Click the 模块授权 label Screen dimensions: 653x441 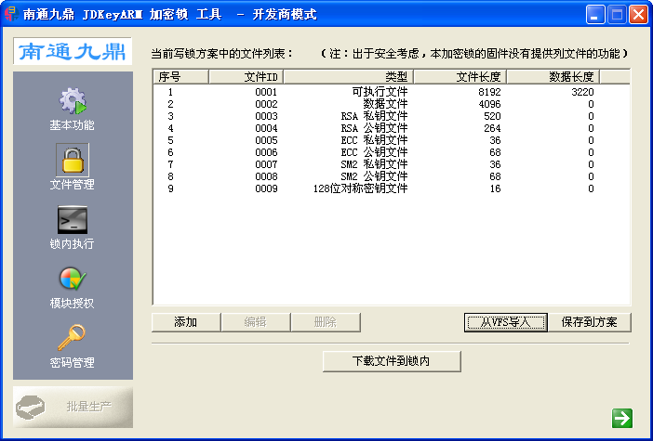[72, 303]
